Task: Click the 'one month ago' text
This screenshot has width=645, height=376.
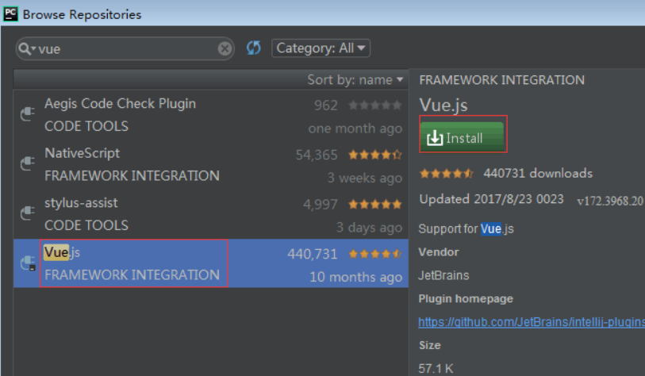Action: [355, 129]
